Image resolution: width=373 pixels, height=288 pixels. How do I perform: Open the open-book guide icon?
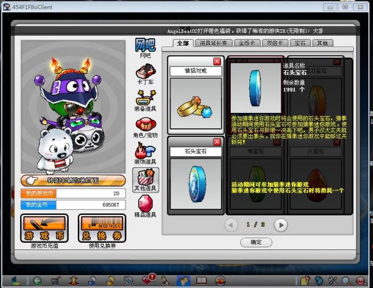(201, 281)
